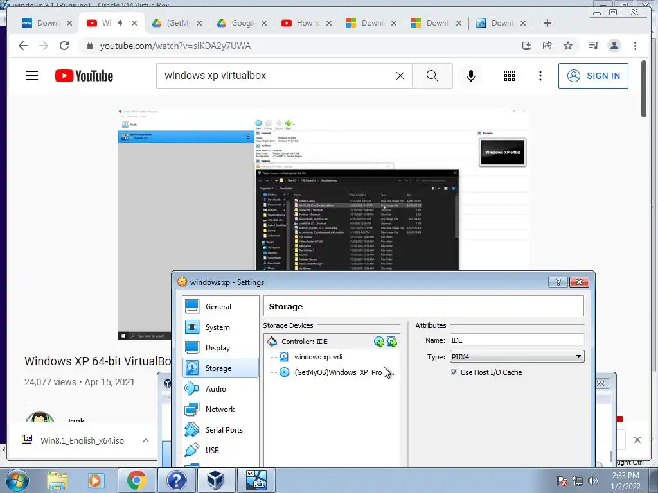The width and height of the screenshot is (658, 493).
Task: Open downloaded Win8.1_English_x64.iso file
Action: [76, 440]
